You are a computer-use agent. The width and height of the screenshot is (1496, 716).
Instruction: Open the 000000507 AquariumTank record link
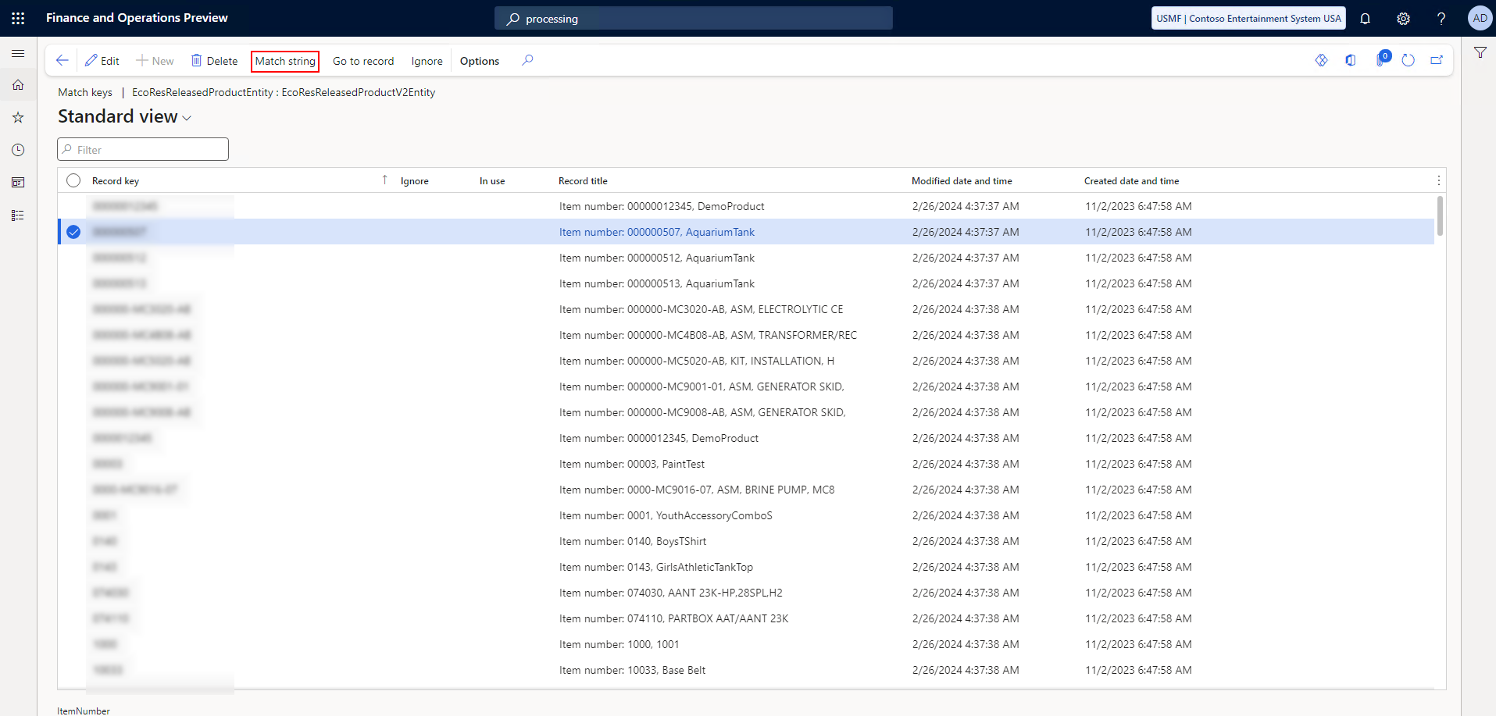pyautogui.click(x=657, y=232)
